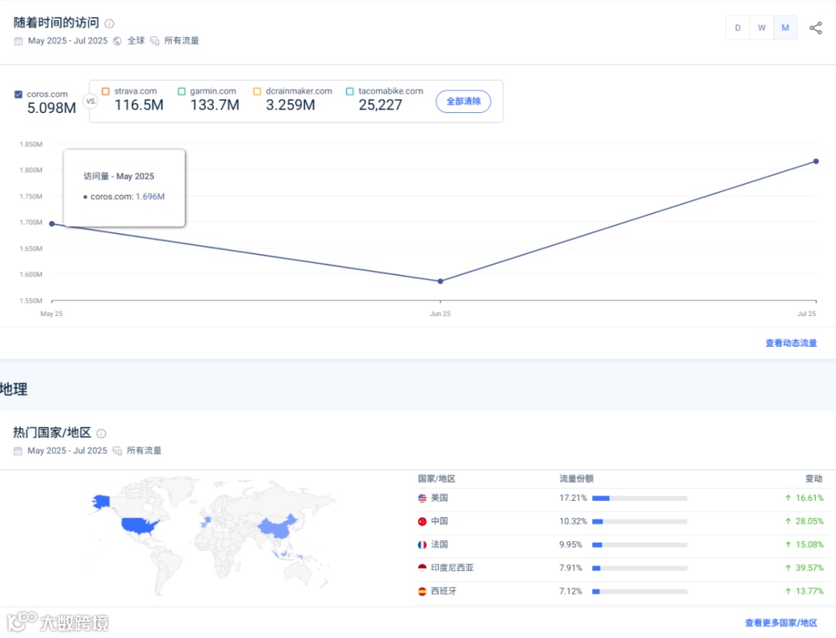Click the United States flag icon
Viewport: 836px width, 638px height.
423,498
